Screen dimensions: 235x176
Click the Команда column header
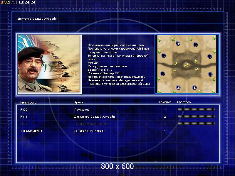pos(165,102)
